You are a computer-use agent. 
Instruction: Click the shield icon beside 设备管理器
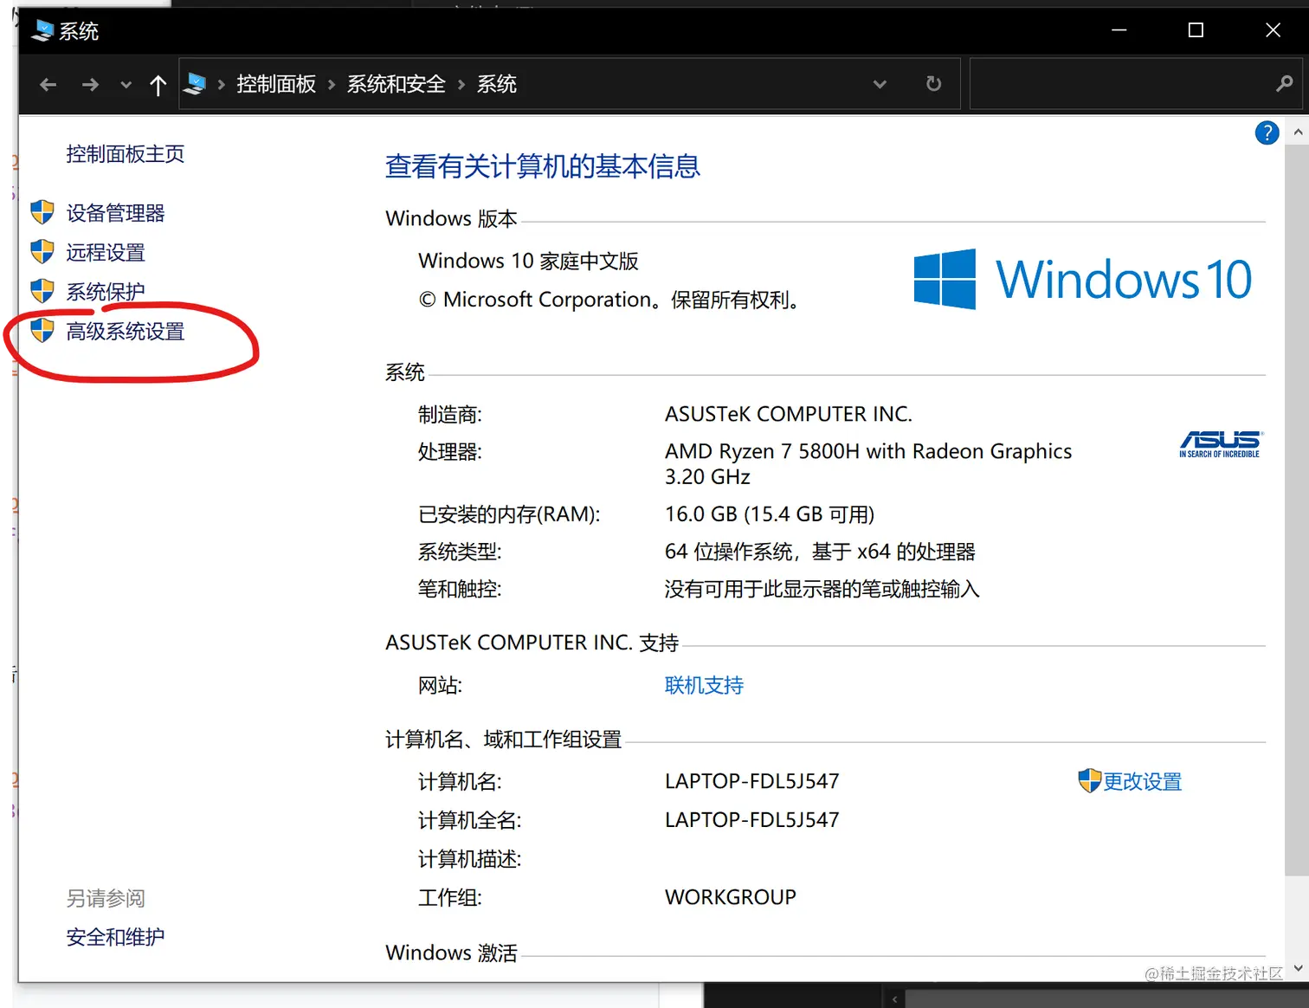[x=42, y=212]
